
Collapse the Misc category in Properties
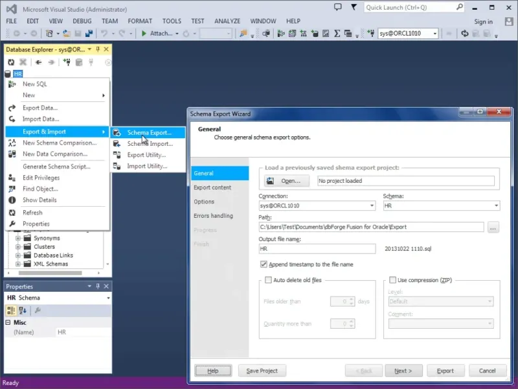(x=8, y=322)
